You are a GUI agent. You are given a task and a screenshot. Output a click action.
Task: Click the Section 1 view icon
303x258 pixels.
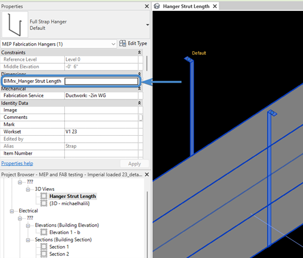(44, 247)
